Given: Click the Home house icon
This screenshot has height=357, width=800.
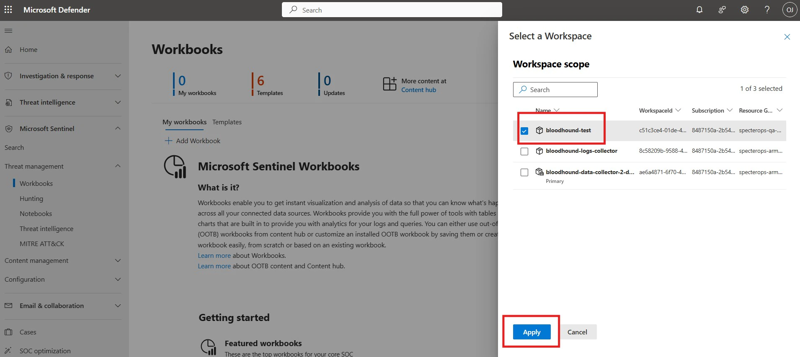Looking at the screenshot, I should click(x=8, y=49).
